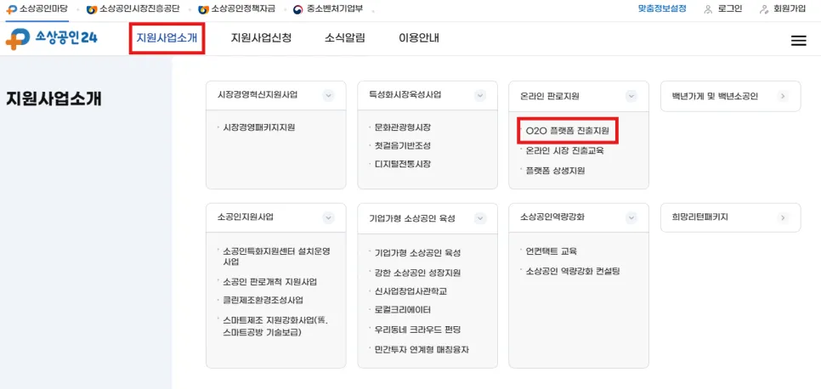The height and width of the screenshot is (389, 821).
Task: Open 백년가게 및 백년소공인 arrow
Action: coord(783,96)
